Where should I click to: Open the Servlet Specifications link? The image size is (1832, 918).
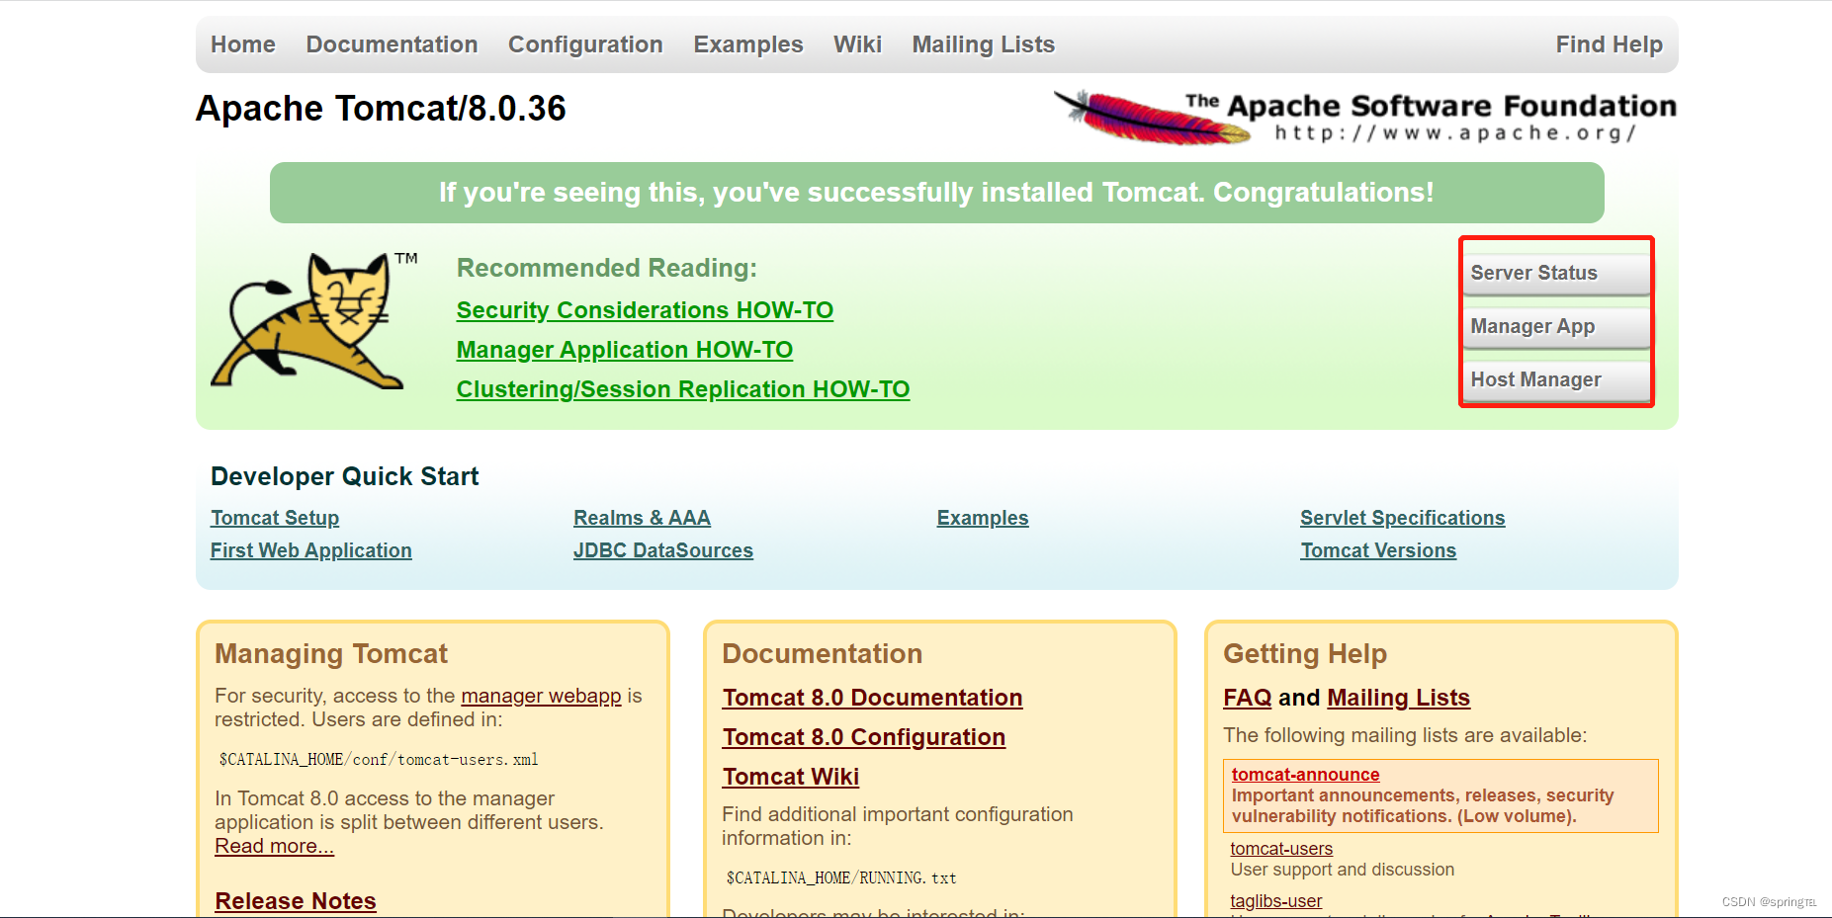[x=1403, y=518]
